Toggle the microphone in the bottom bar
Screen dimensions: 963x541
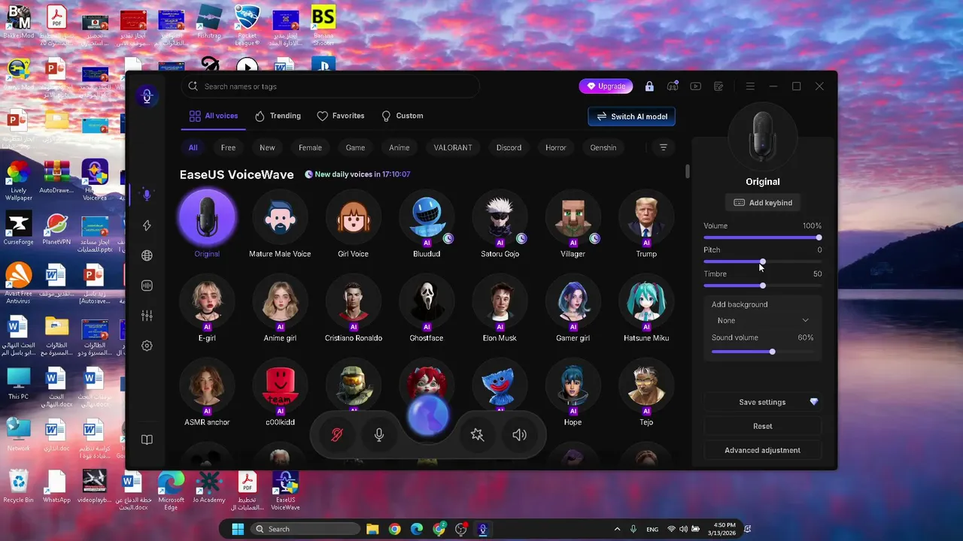(379, 434)
